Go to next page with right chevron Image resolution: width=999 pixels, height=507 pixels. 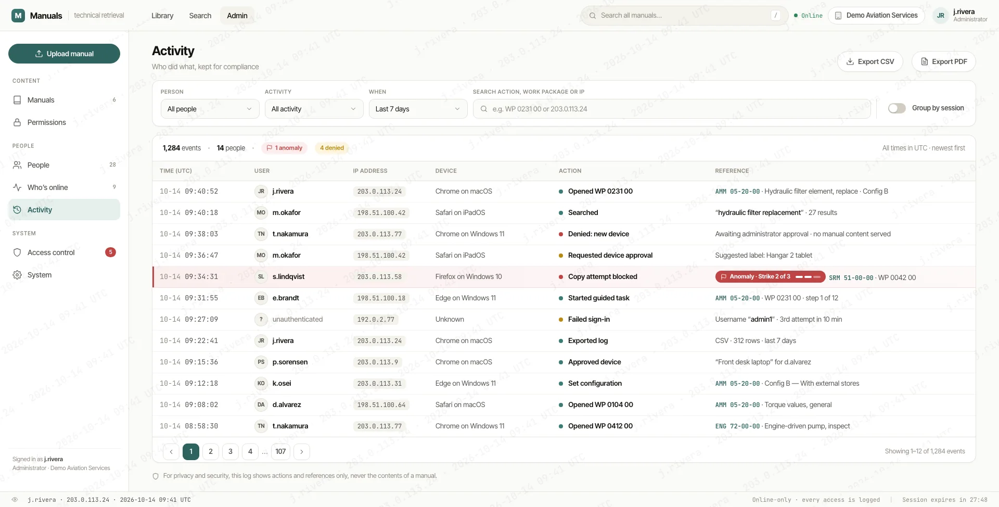pyautogui.click(x=302, y=452)
